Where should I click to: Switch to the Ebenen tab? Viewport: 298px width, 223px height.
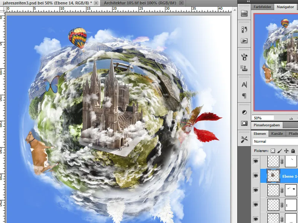pyautogui.click(x=260, y=134)
